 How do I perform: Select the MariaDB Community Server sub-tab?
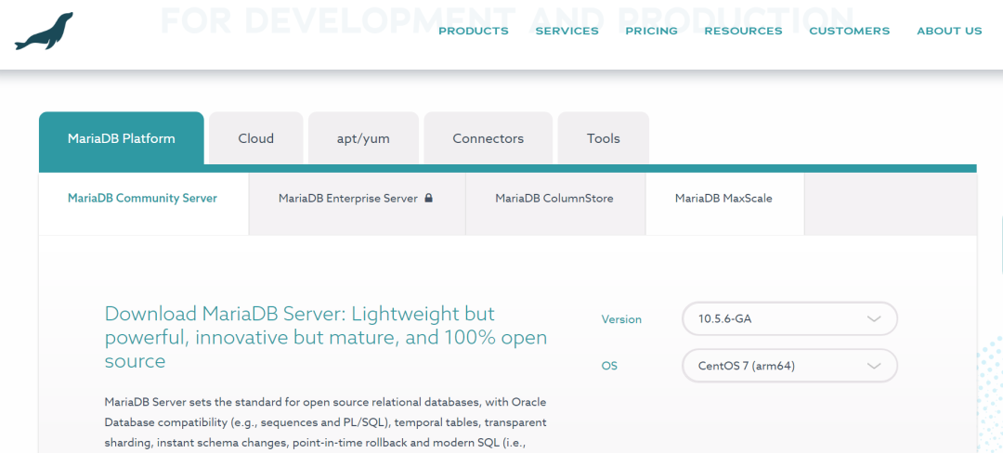pos(142,199)
